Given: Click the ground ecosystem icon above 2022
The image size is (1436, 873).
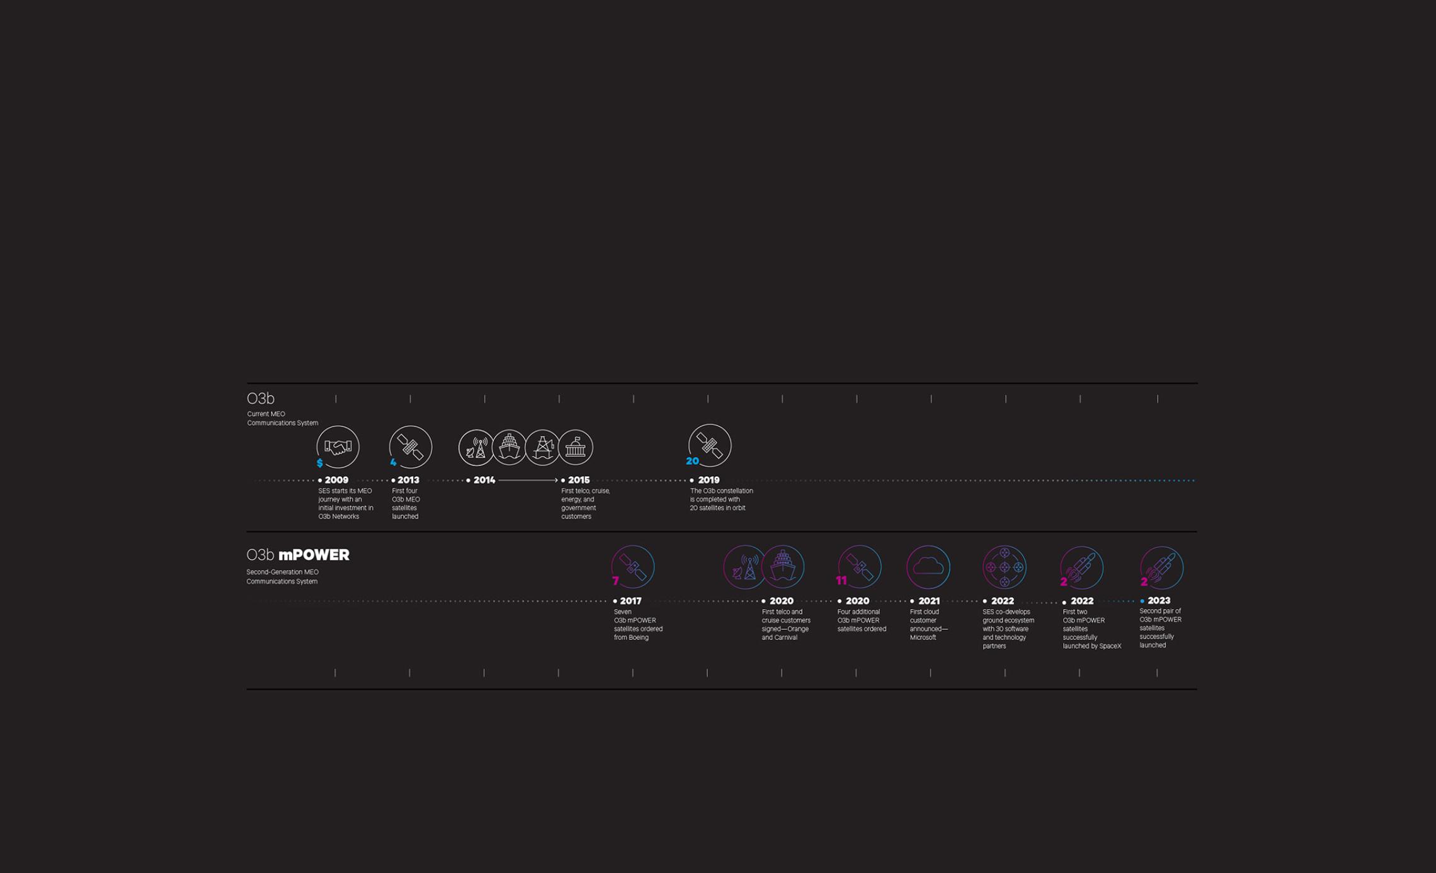Looking at the screenshot, I should [x=1005, y=567].
